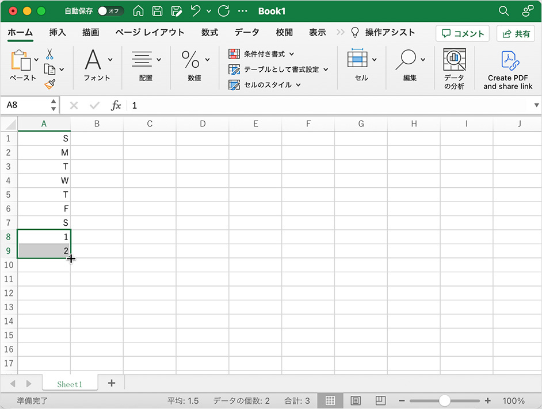Viewport: 542px width, 409px height.
Task: Expand the formula bar chevron
Action: [536, 105]
